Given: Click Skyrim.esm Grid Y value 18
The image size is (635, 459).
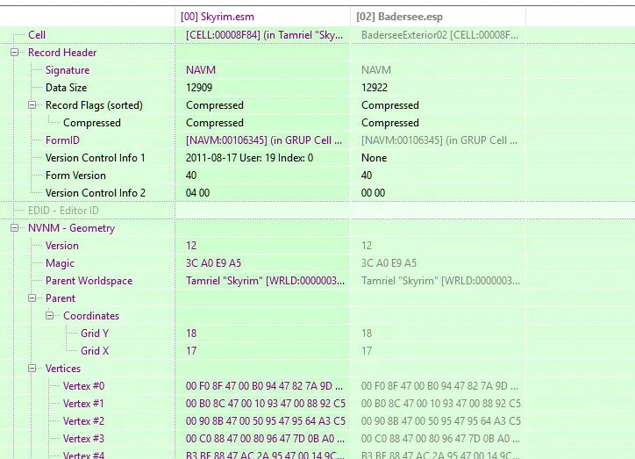Looking at the screenshot, I should 191,333.
